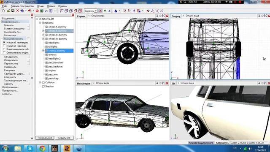The width and height of the screenshot is (270, 152).
Task: Close the objects tree panel
Action: pyautogui.click(x=73, y=15)
